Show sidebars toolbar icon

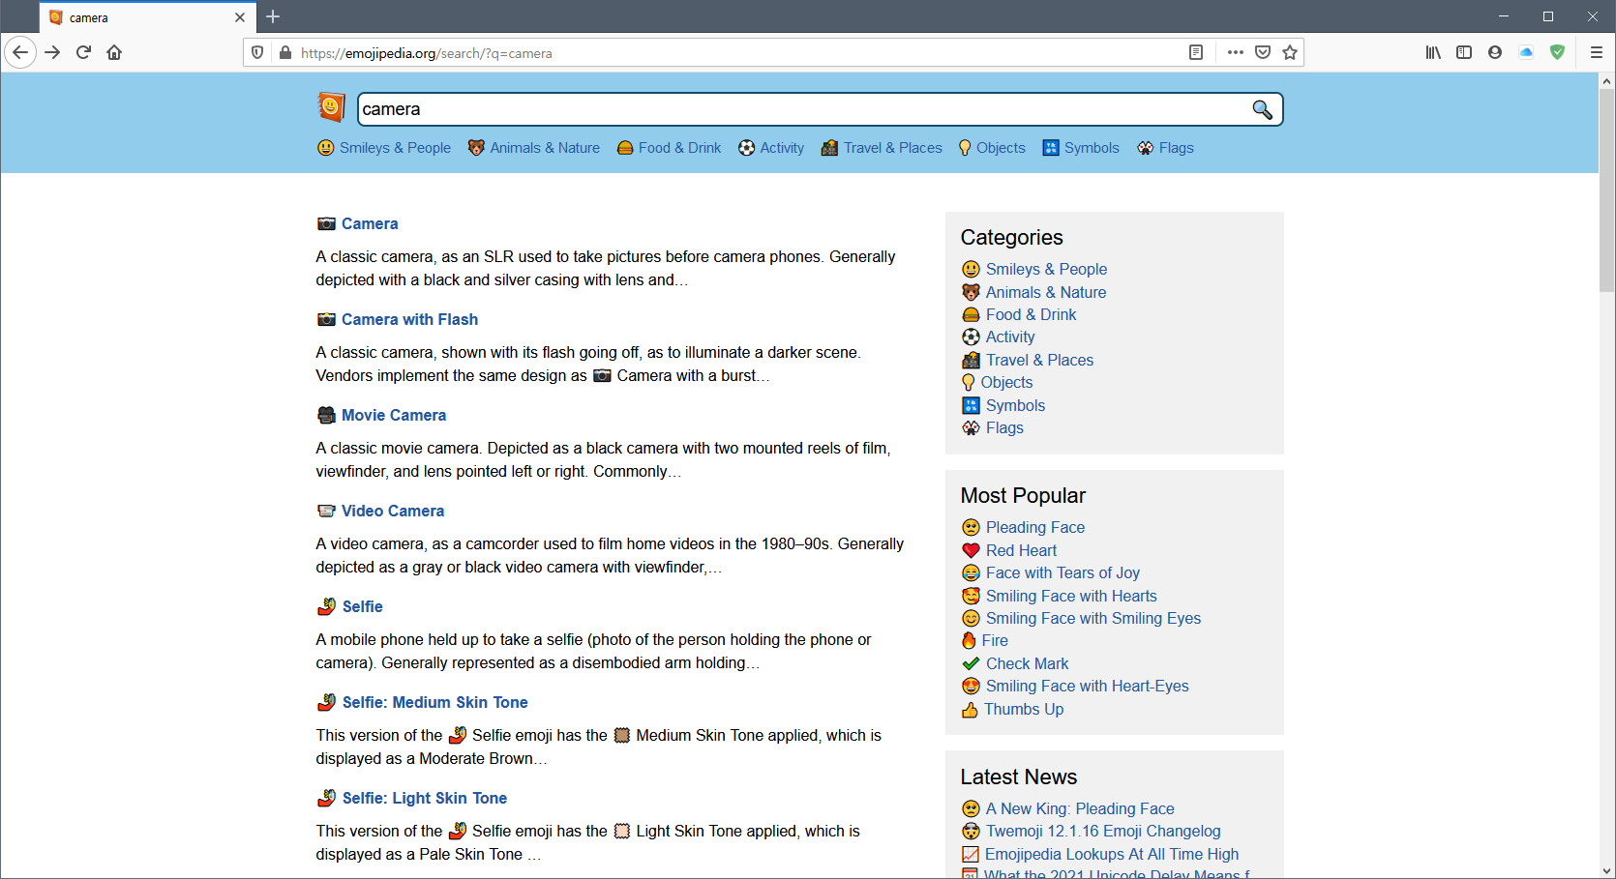pyautogui.click(x=1464, y=52)
